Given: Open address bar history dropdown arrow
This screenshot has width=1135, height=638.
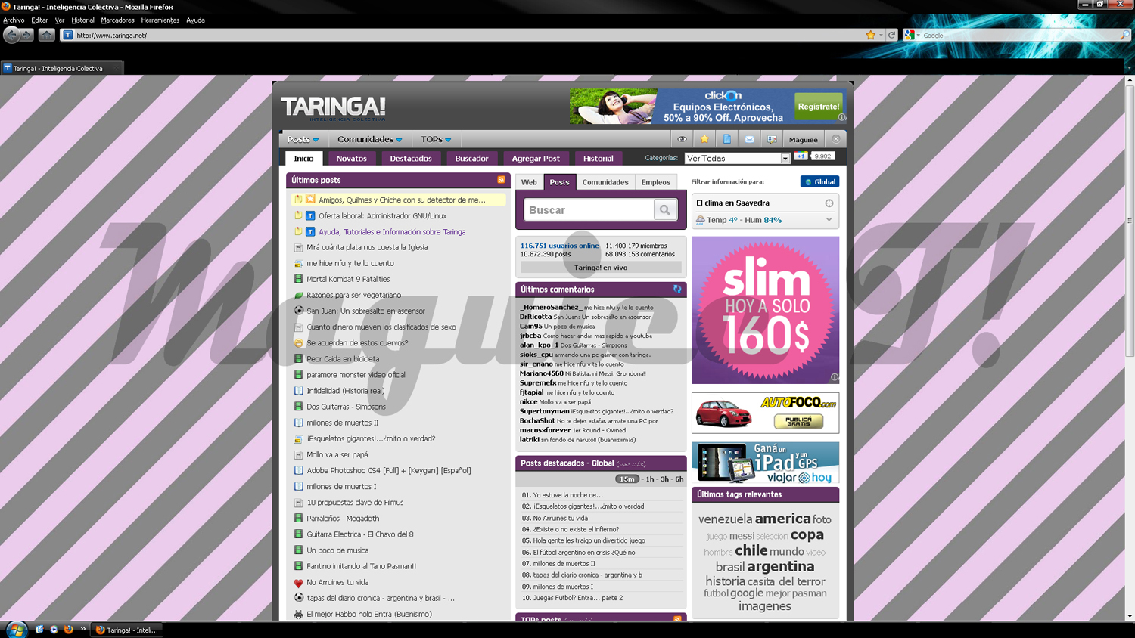Looking at the screenshot, I should (881, 35).
